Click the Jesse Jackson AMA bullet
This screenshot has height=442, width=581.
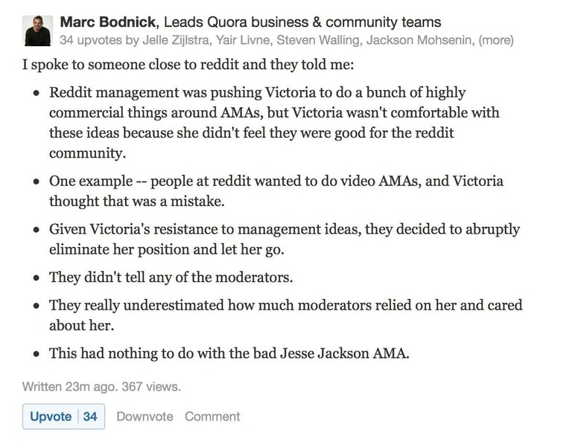point(229,353)
